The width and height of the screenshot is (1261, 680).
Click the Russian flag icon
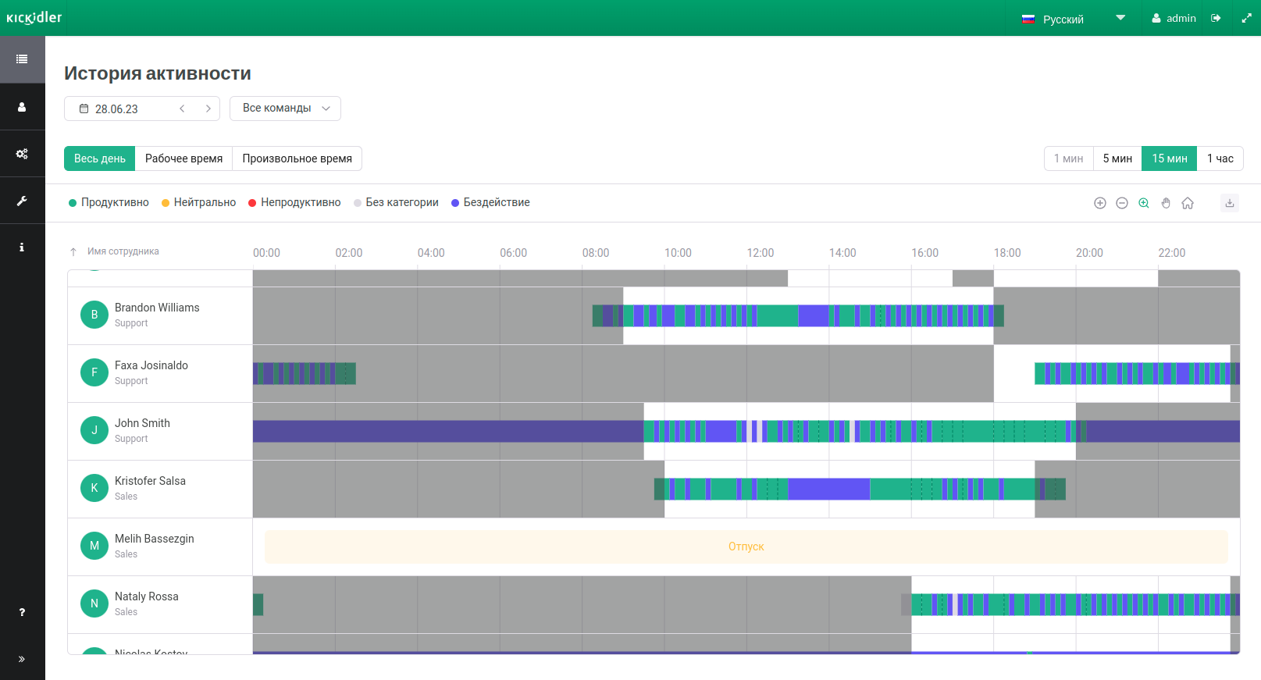(x=1028, y=19)
